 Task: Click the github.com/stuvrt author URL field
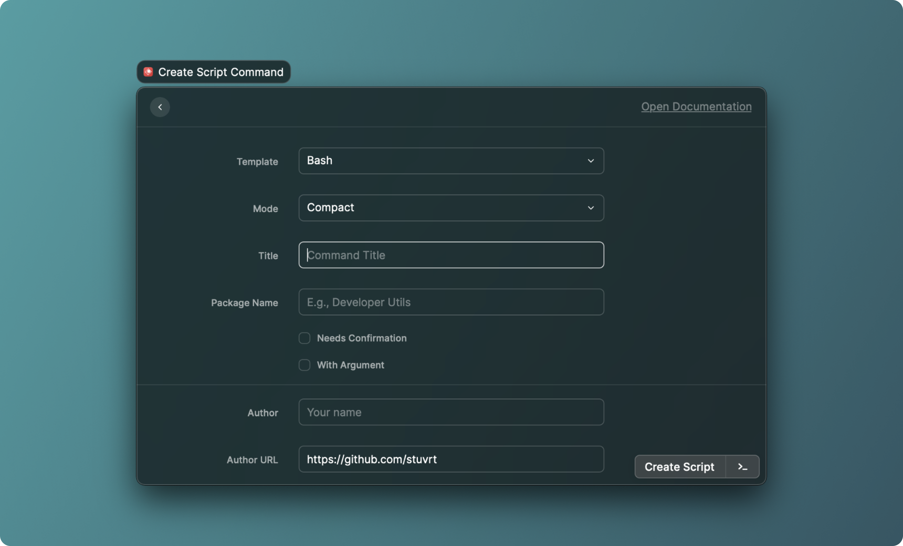click(451, 459)
